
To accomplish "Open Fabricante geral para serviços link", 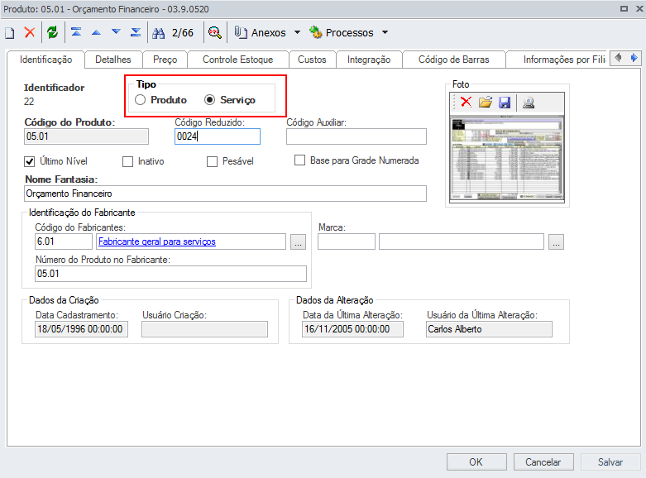I will [x=157, y=241].
